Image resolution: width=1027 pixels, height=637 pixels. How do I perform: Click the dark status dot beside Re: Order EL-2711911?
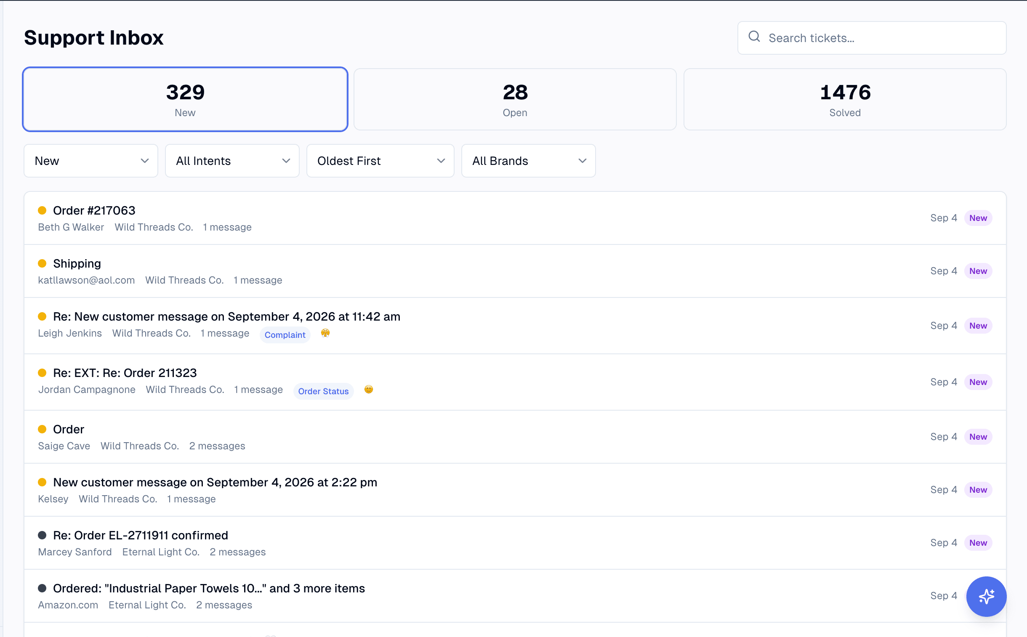pos(42,535)
